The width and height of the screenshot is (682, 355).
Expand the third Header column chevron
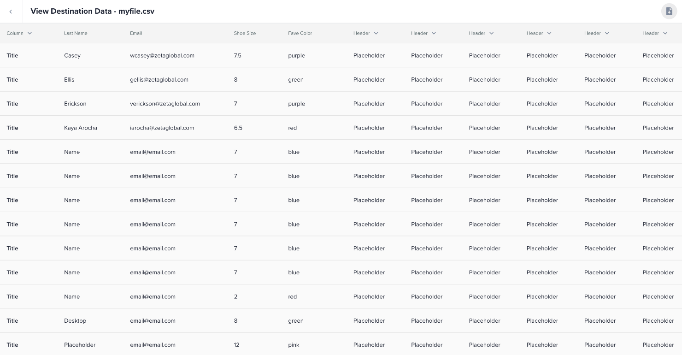491,33
